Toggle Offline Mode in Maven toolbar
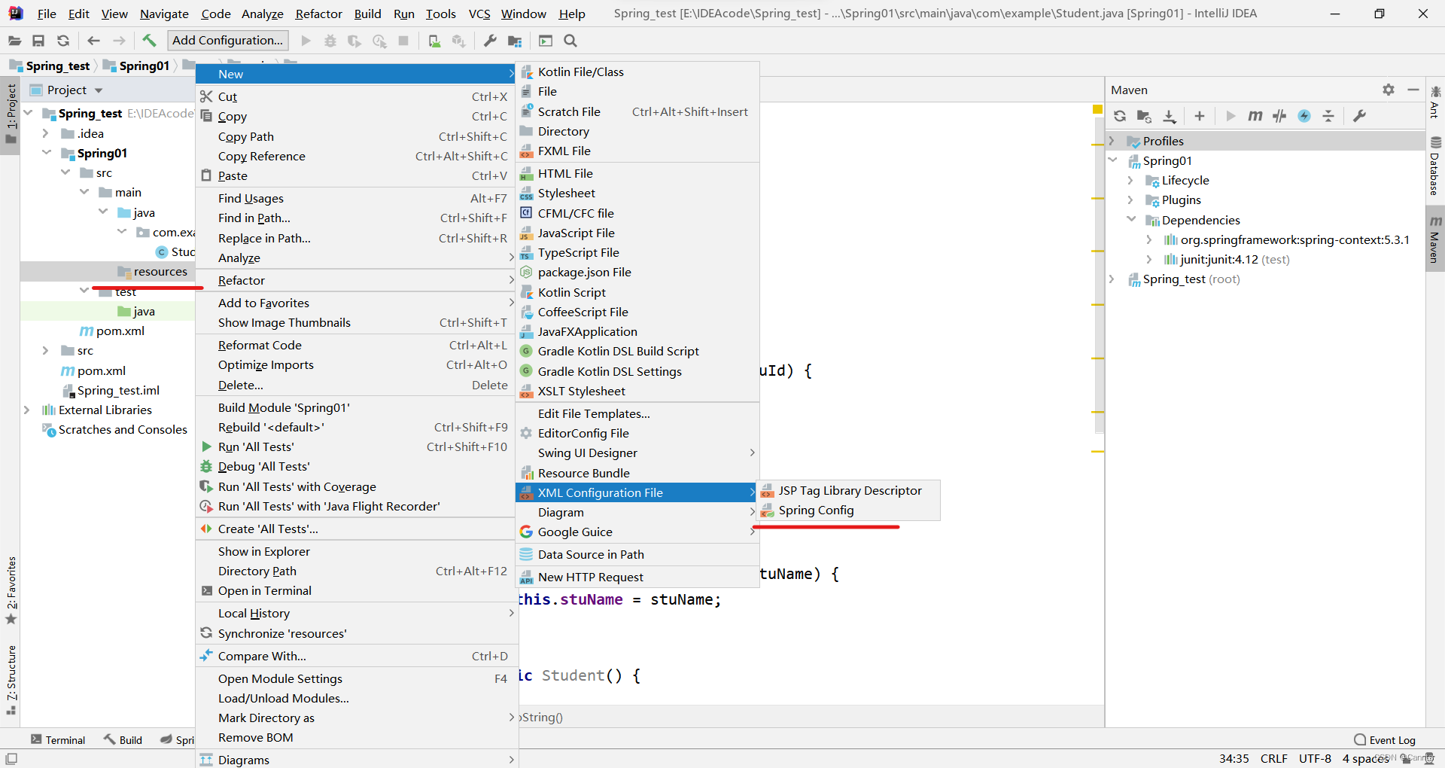 click(1279, 116)
